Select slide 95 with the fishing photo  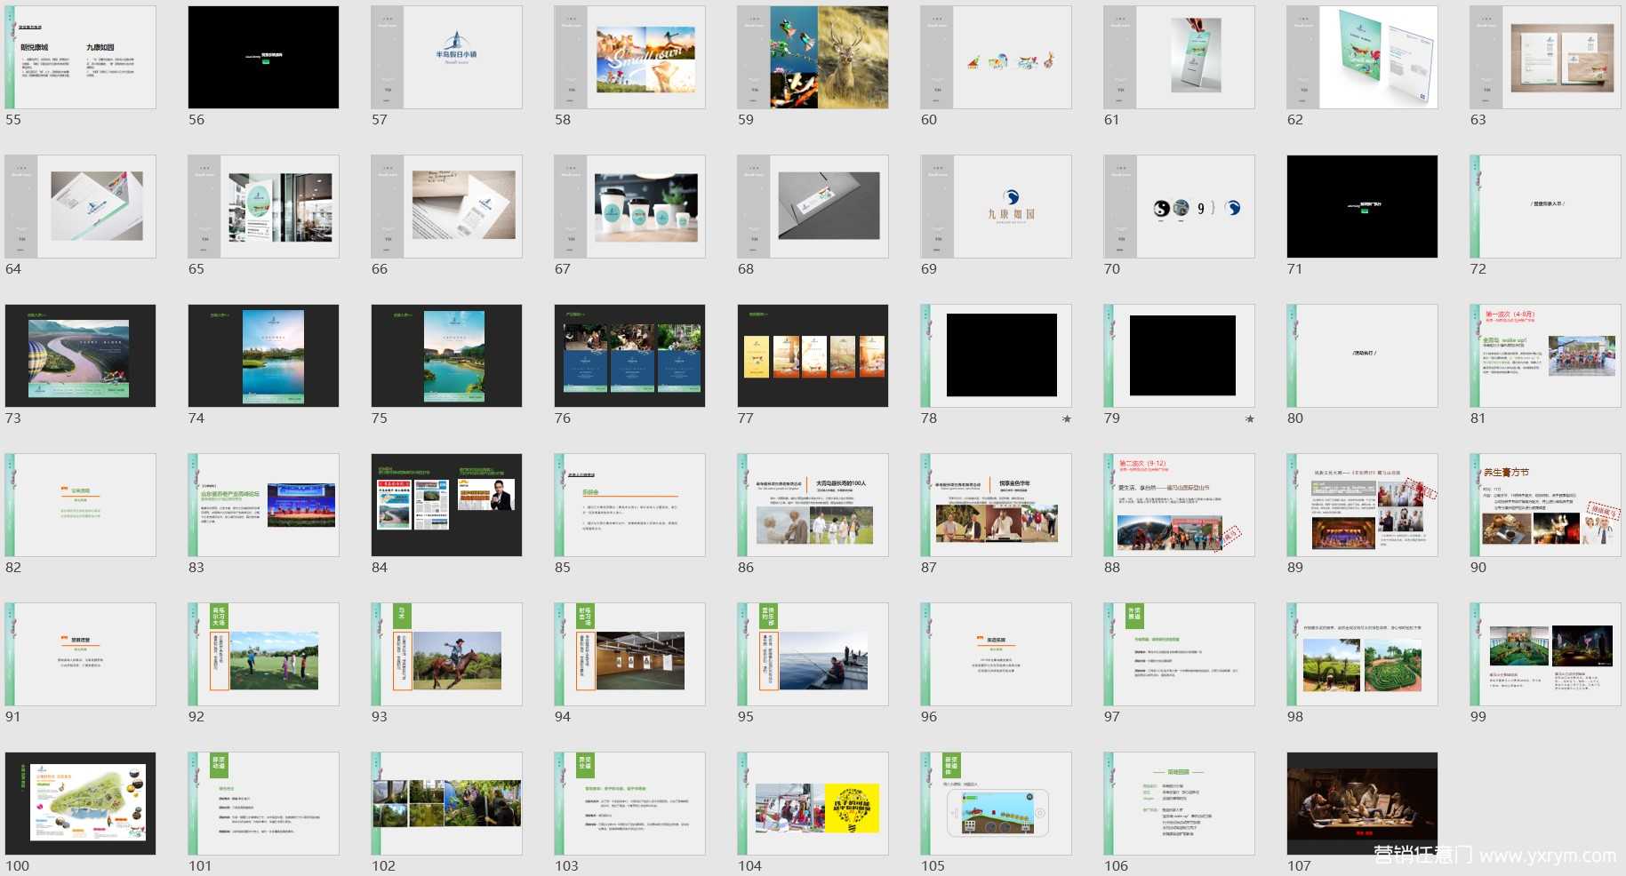coord(813,655)
